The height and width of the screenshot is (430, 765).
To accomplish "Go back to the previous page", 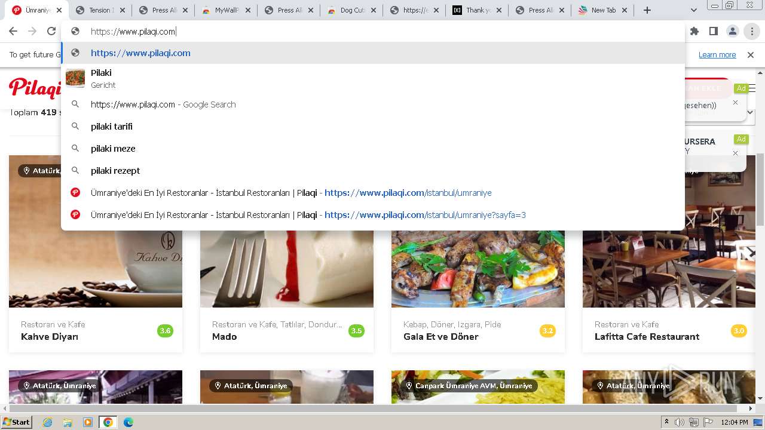I will [13, 31].
